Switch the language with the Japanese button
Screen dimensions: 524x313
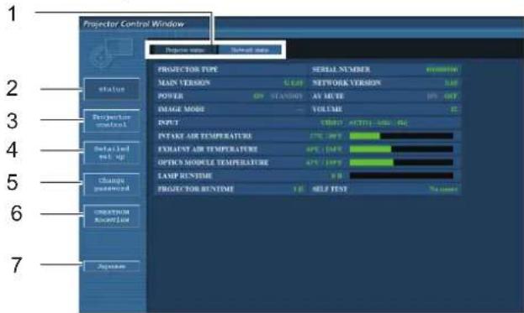click(x=112, y=266)
